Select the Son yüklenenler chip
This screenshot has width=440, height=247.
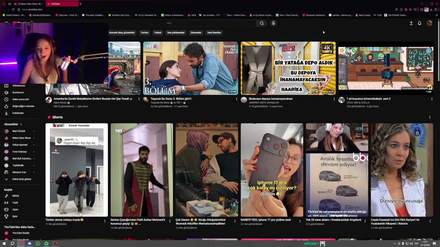click(x=176, y=33)
